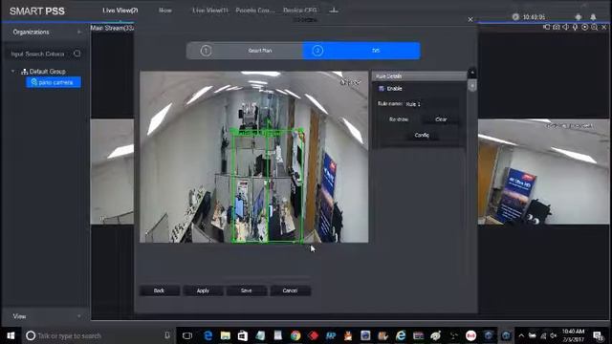The image size is (612, 344).
Task: Open the volume control in system tray
Action: click(x=553, y=335)
